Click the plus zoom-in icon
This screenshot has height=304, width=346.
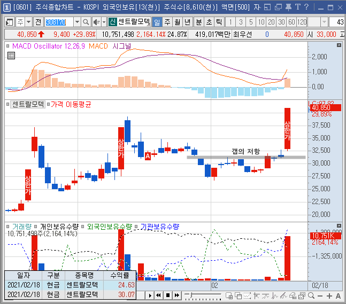(329, 296)
